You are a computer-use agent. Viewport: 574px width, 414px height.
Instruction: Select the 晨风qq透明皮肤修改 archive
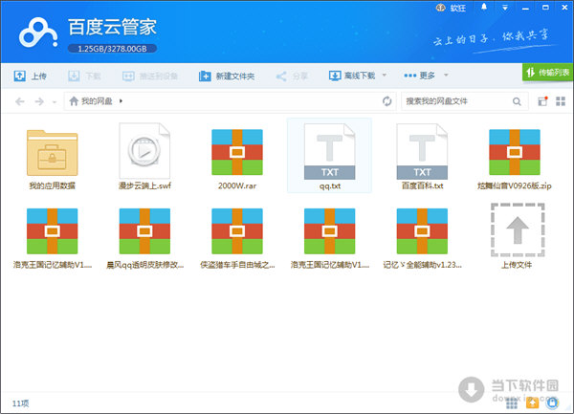145,238
